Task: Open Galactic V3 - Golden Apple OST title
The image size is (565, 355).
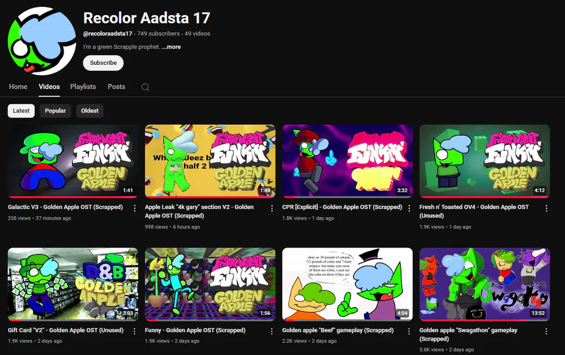Action: (x=65, y=207)
